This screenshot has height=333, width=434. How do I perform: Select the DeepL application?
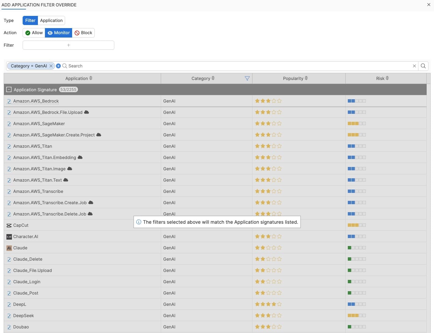(x=215, y=304)
